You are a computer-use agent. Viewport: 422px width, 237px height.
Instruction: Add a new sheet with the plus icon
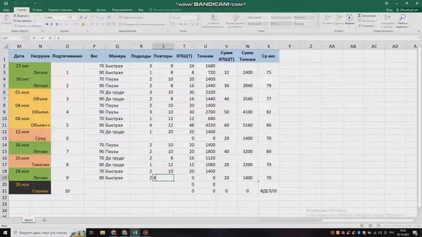[44, 220]
